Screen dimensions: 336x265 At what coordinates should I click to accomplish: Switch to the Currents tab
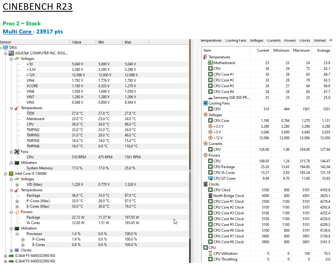click(274, 40)
